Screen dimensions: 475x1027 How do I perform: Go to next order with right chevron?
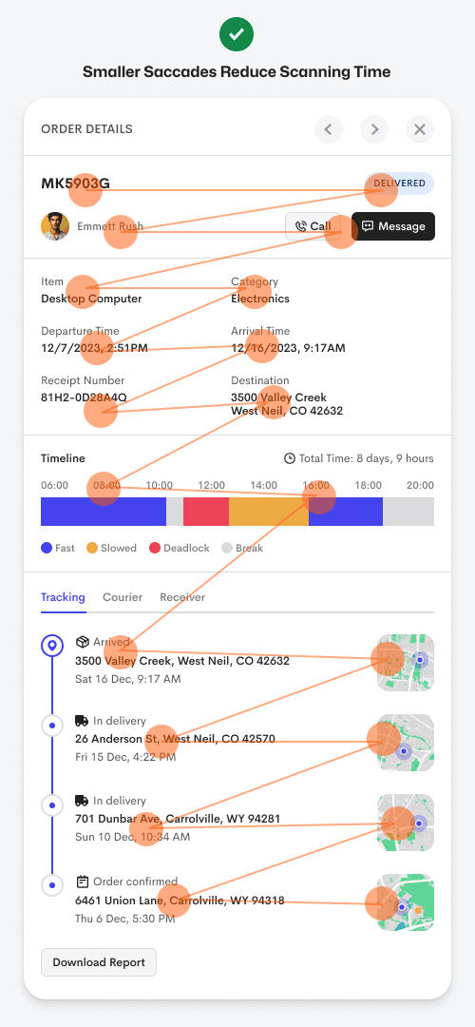click(374, 129)
